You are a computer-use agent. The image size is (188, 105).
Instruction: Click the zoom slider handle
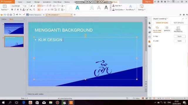[170, 98]
